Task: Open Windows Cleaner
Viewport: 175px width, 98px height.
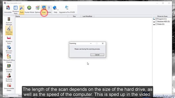Action: pos(9,68)
